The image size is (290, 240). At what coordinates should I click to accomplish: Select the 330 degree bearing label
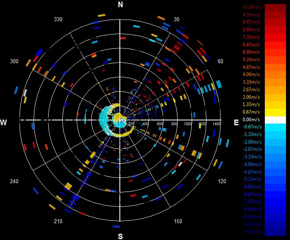[58, 19]
